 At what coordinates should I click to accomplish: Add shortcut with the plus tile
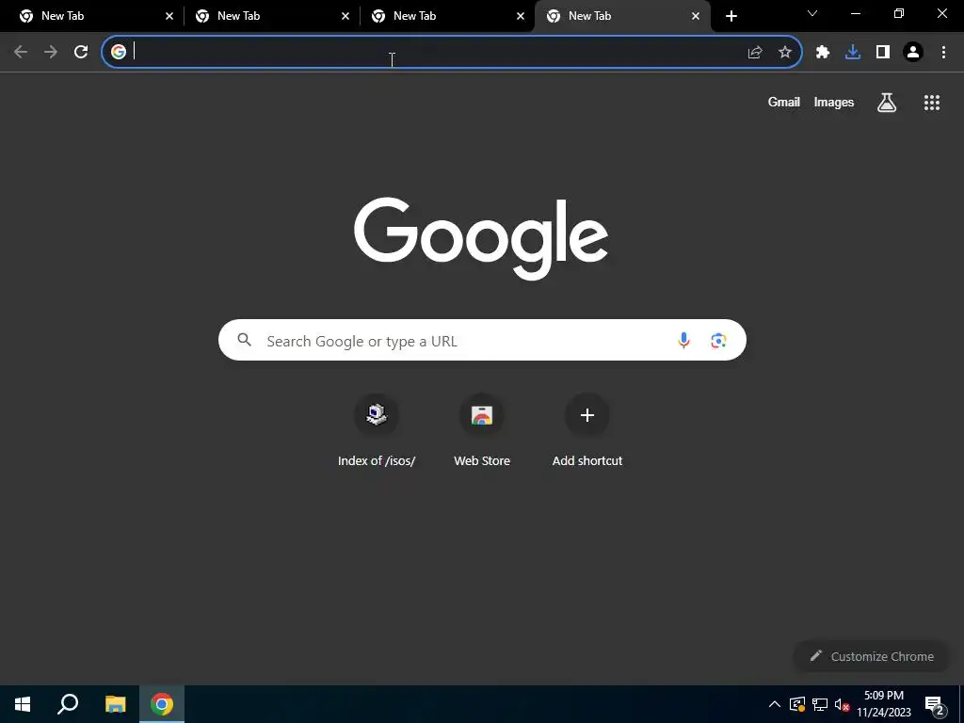587,430
